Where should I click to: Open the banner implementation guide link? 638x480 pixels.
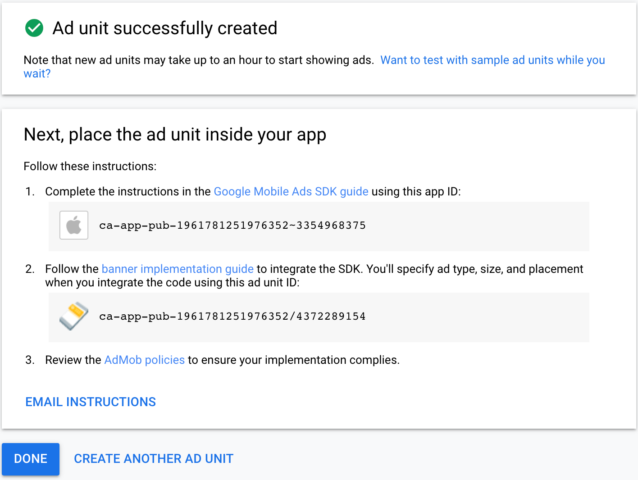point(178,269)
